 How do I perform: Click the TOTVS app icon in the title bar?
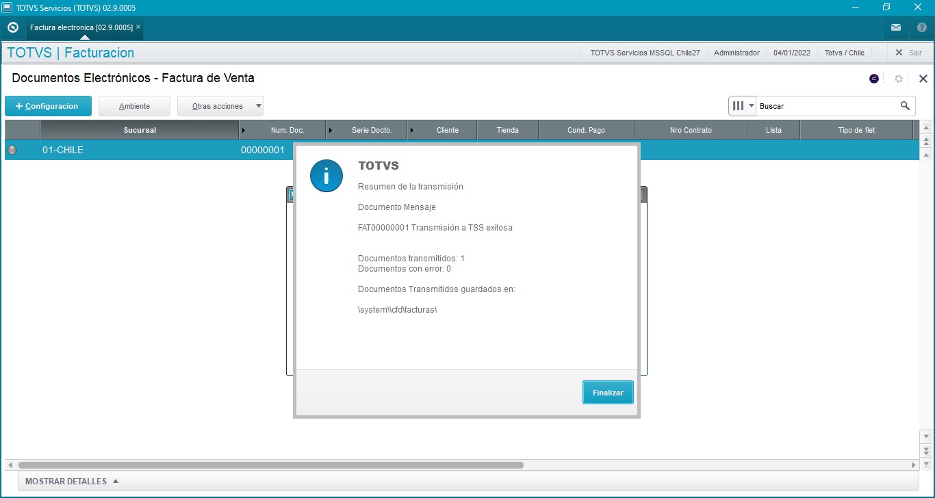[7, 8]
